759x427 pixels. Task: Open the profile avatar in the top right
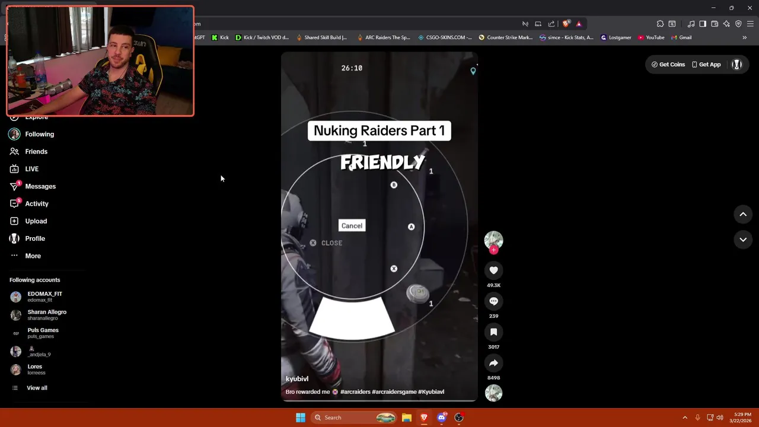pyautogui.click(x=737, y=65)
